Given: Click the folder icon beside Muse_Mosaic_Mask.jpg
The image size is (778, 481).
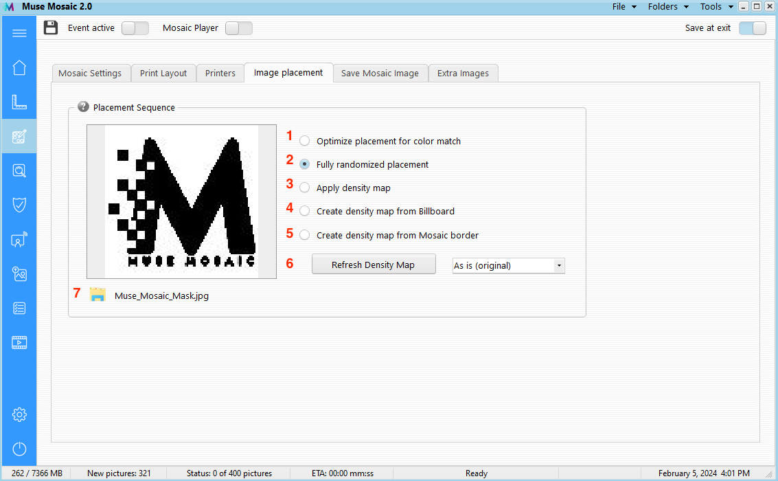Looking at the screenshot, I should pos(98,295).
